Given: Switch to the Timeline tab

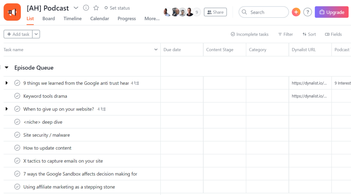Looking at the screenshot, I should pyautogui.click(x=73, y=19).
